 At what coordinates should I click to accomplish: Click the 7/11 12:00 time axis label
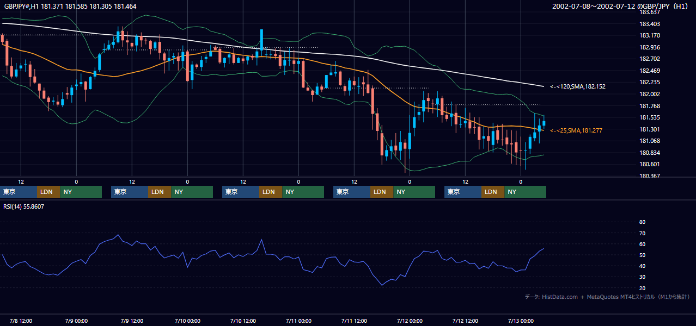[355, 321]
